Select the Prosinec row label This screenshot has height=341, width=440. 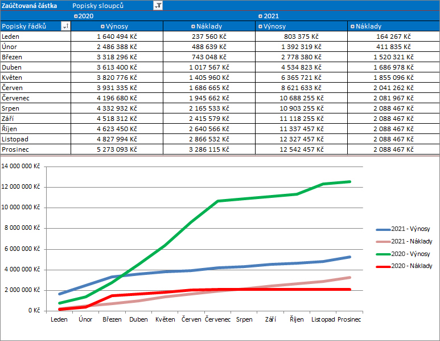35,149
